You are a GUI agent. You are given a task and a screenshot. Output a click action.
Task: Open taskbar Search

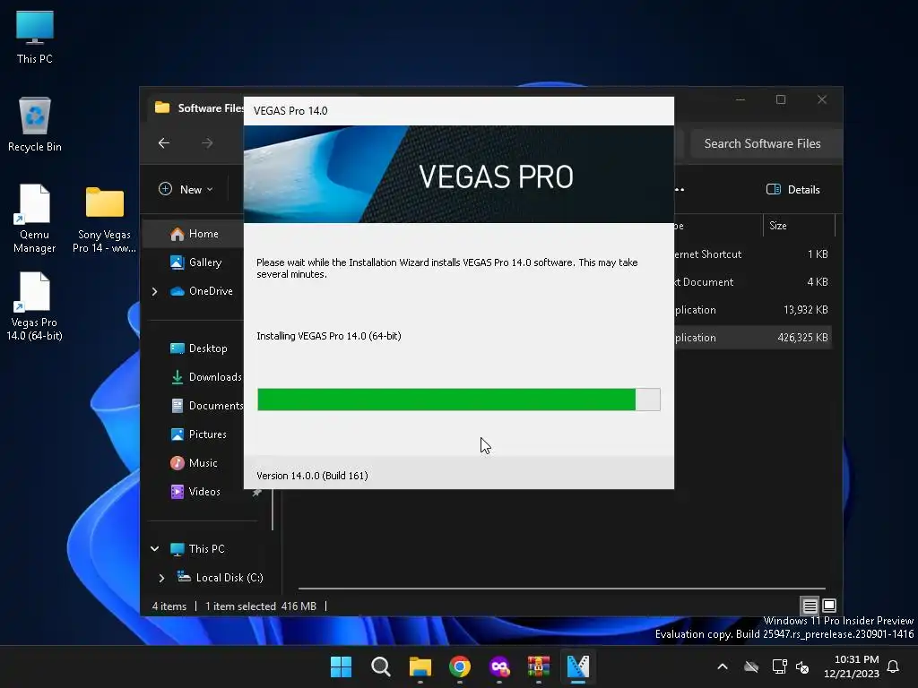click(380, 666)
